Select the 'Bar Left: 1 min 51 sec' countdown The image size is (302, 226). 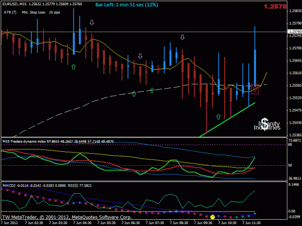pyautogui.click(x=127, y=5)
